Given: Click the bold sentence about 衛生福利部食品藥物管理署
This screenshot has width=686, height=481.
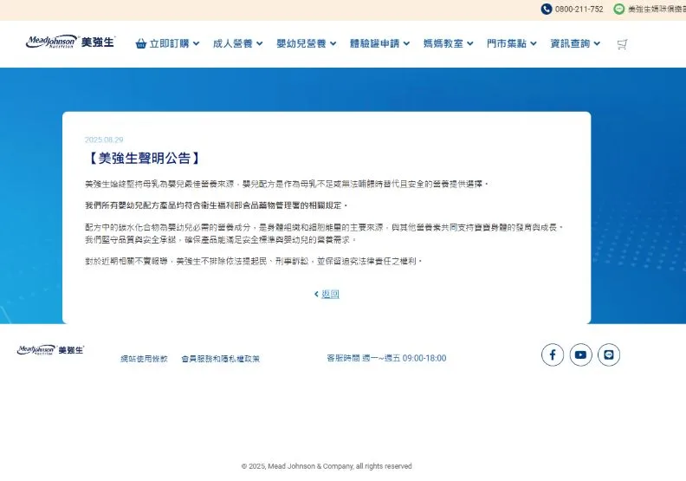Looking at the screenshot, I should 217,205.
